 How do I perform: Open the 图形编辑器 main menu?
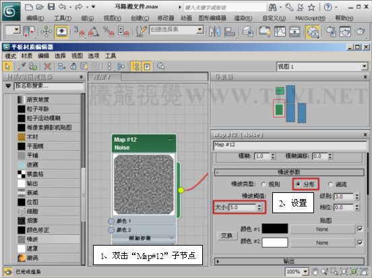pyautogui.click(x=212, y=18)
